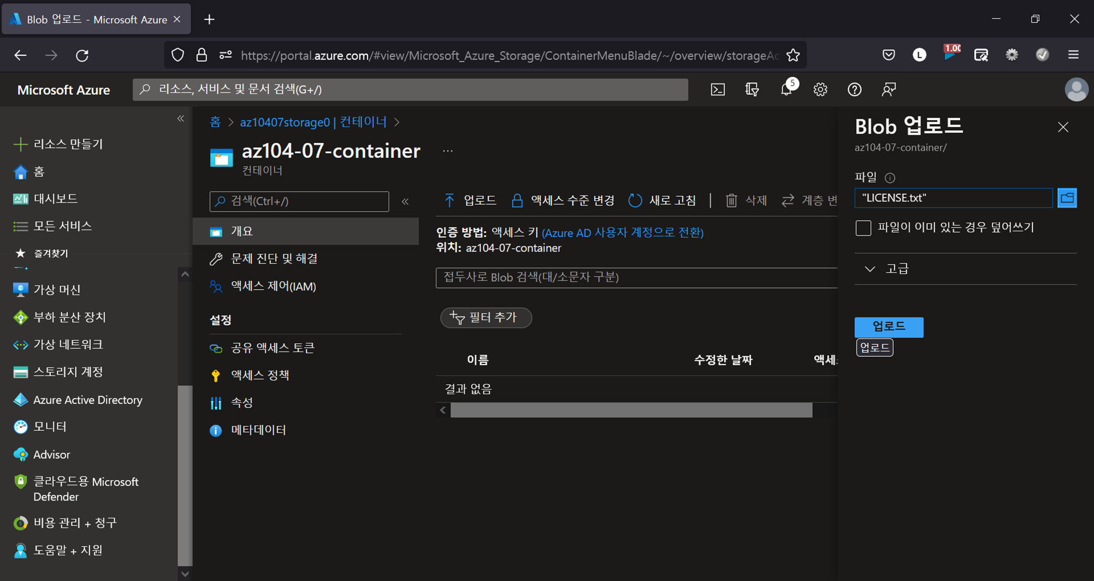Viewport: 1094px width, 581px height.
Task: Open 모니터 in sidebar
Action: tap(39, 426)
